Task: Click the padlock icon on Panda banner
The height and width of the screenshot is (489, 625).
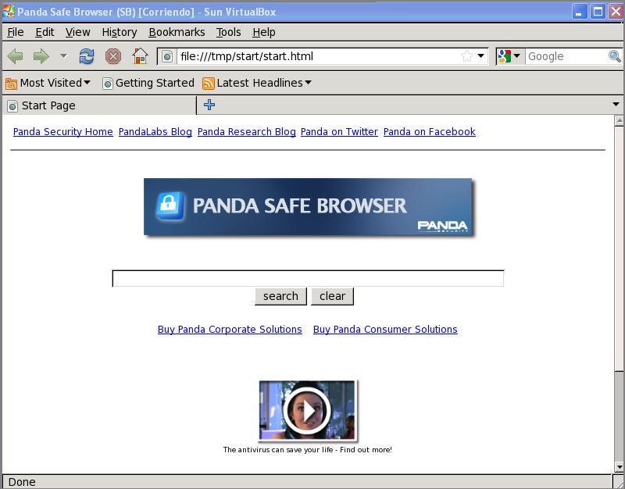Action: click(170, 205)
